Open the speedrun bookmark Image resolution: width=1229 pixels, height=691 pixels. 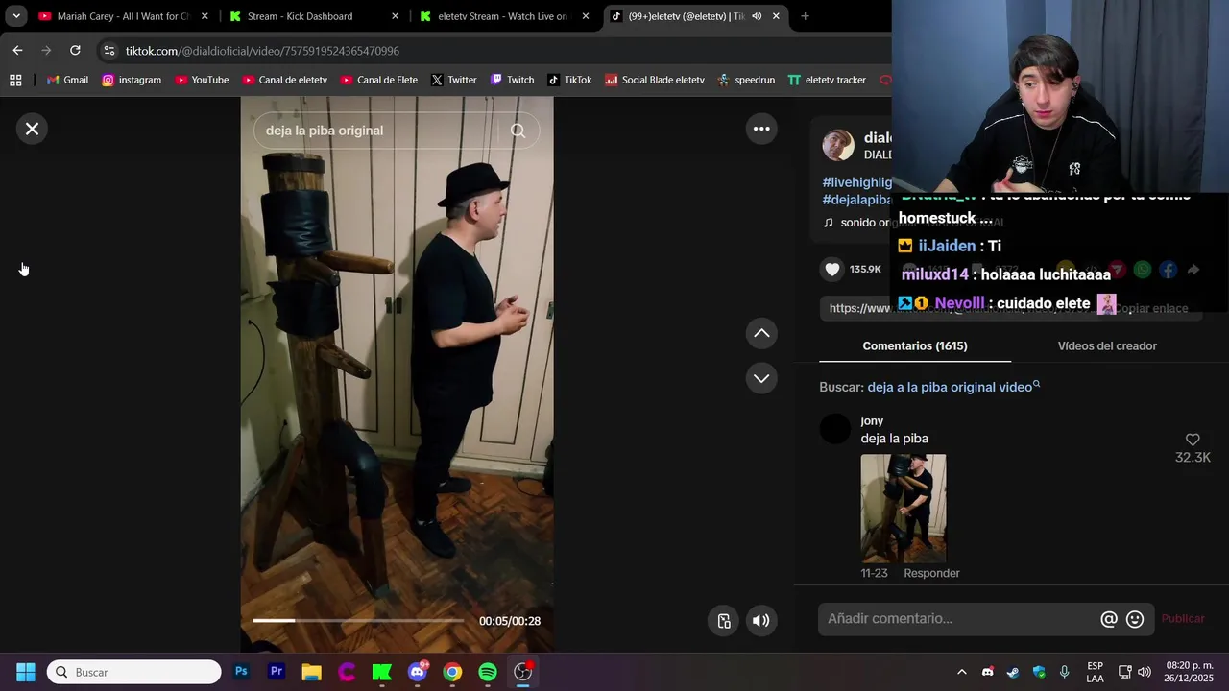pyautogui.click(x=746, y=80)
